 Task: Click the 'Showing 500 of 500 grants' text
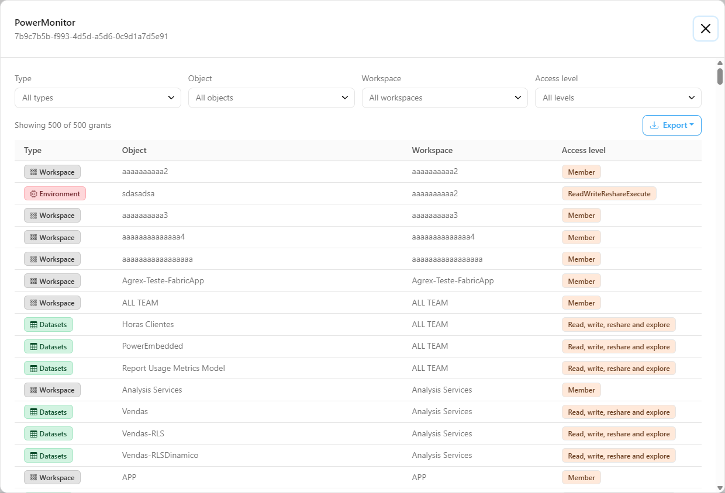tap(63, 125)
